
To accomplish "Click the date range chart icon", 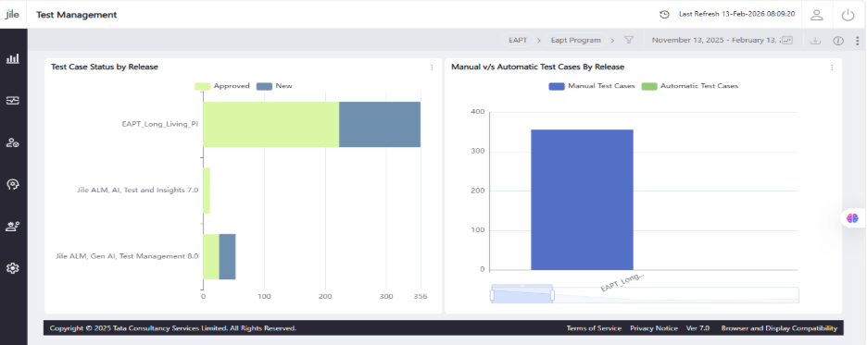I will click(787, 41).
